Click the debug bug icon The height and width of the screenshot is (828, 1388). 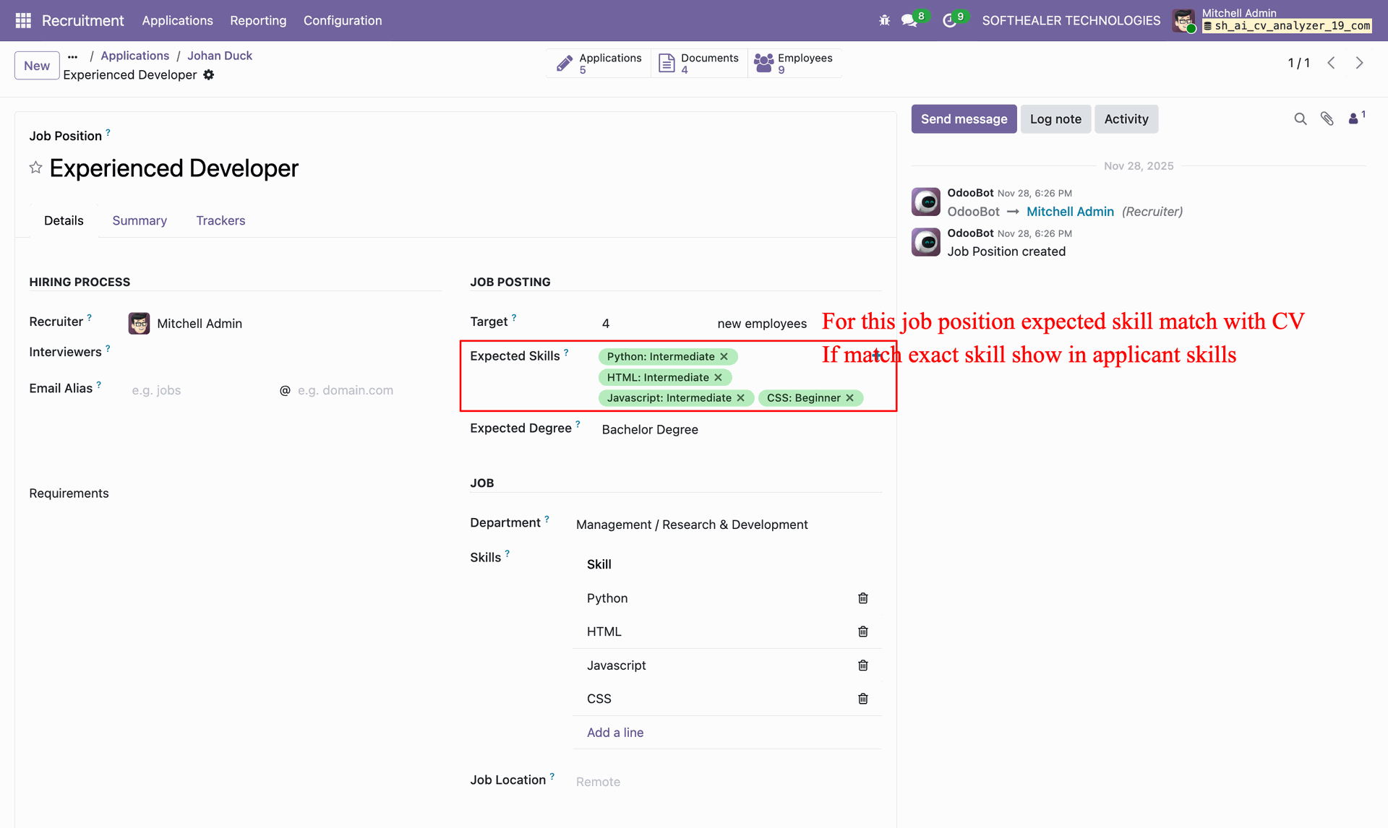tap(884, 20)
